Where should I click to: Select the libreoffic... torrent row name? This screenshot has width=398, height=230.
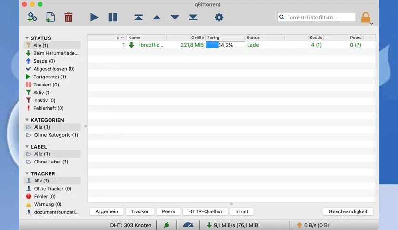tap(151, 45)
